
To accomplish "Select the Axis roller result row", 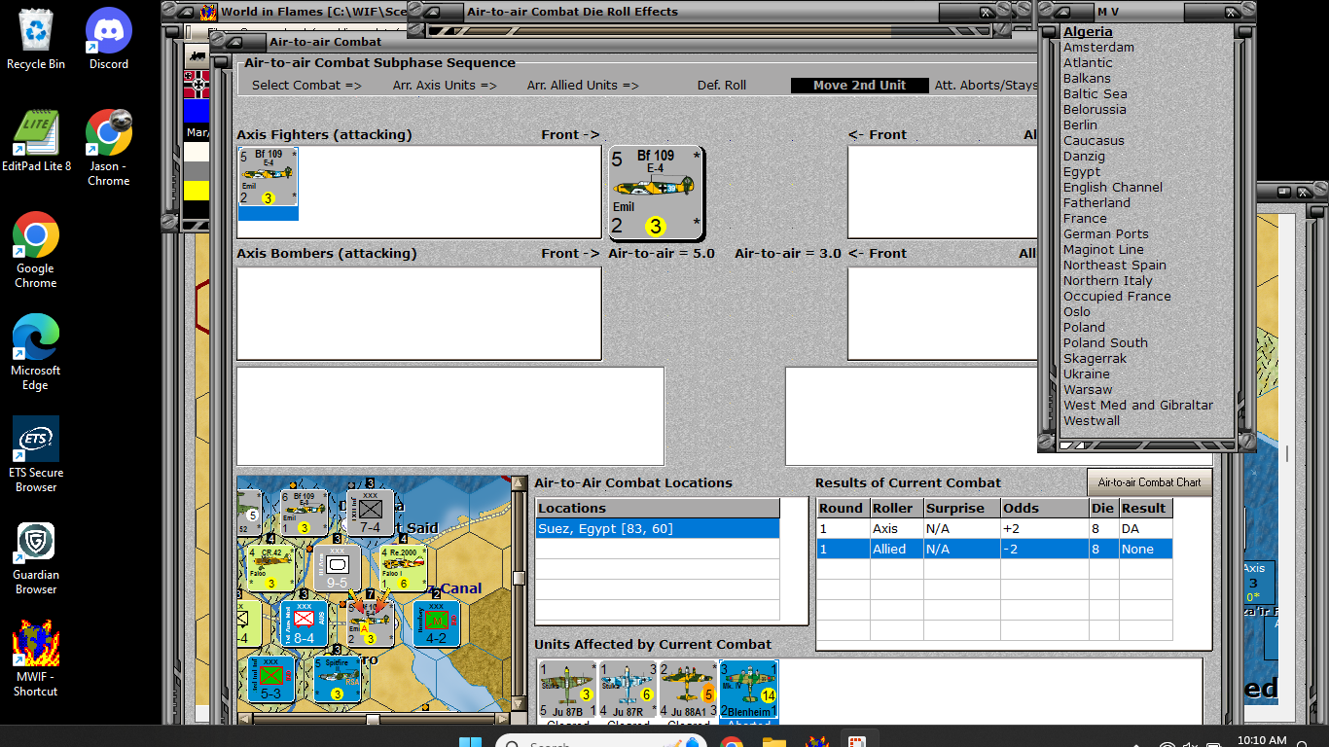I will 994,529.
